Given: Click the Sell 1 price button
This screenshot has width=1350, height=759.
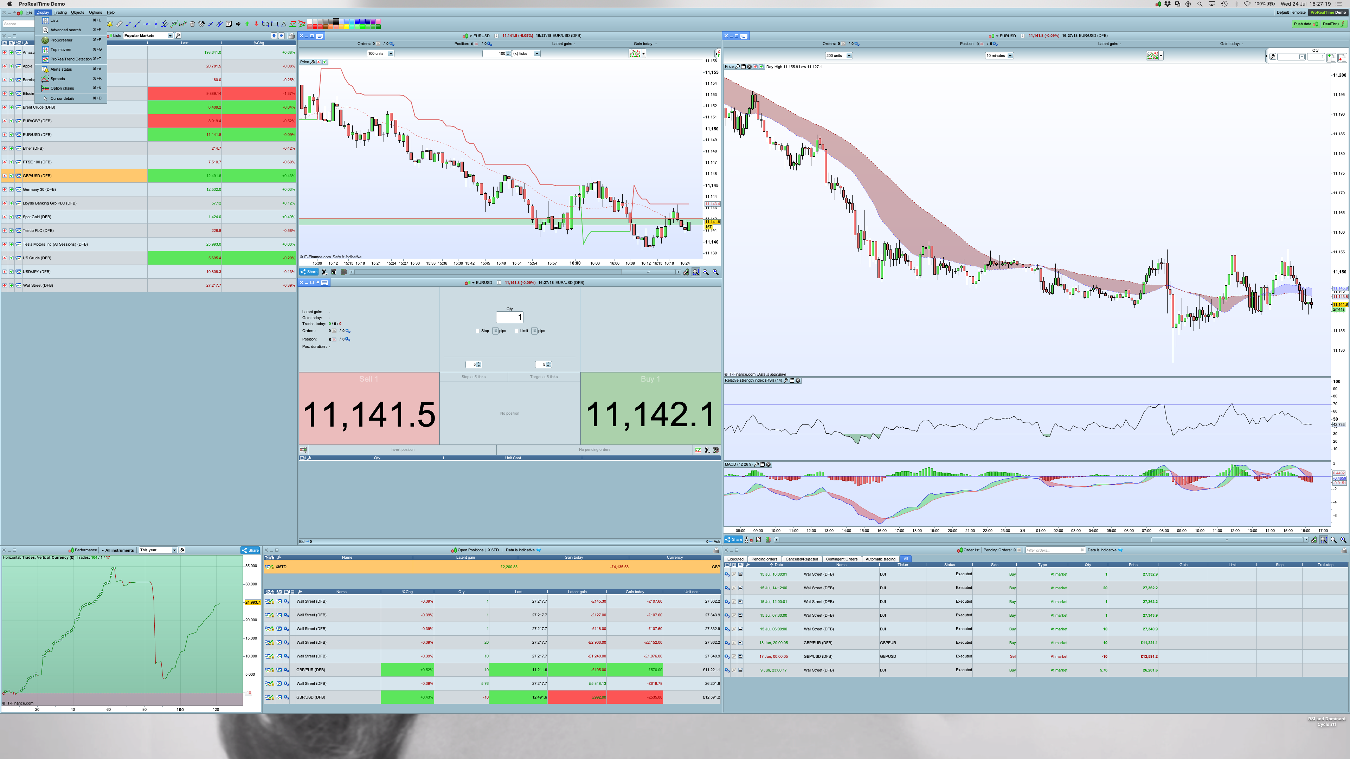Looking at the screenshot, I should [368, 409].
